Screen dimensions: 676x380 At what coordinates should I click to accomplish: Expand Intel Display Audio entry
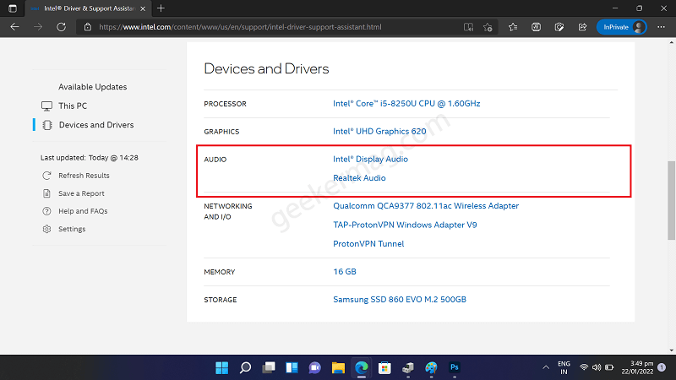pyautogui.click(x=370, y=159)
